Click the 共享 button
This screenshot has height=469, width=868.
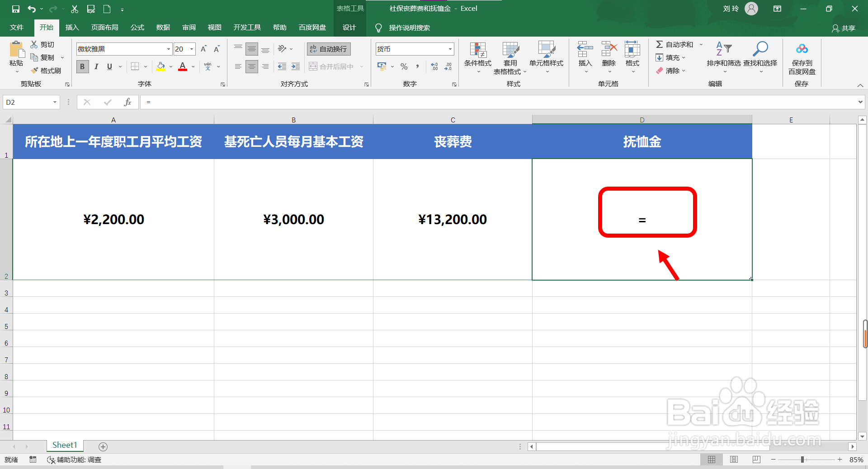844,28
